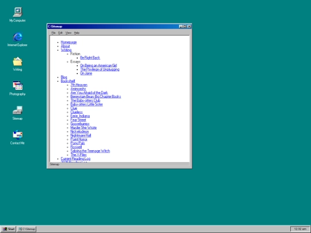Screen dimensions: 311x233
Task: Follow the Homepage link
Action: (x=69, y=42)
